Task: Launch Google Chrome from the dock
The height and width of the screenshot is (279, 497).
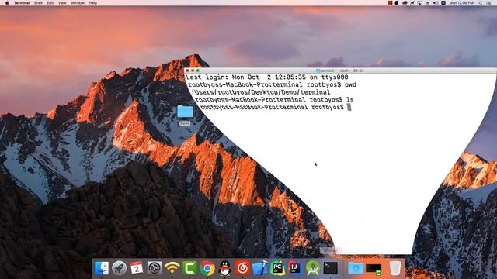Action: click(207, 268)
